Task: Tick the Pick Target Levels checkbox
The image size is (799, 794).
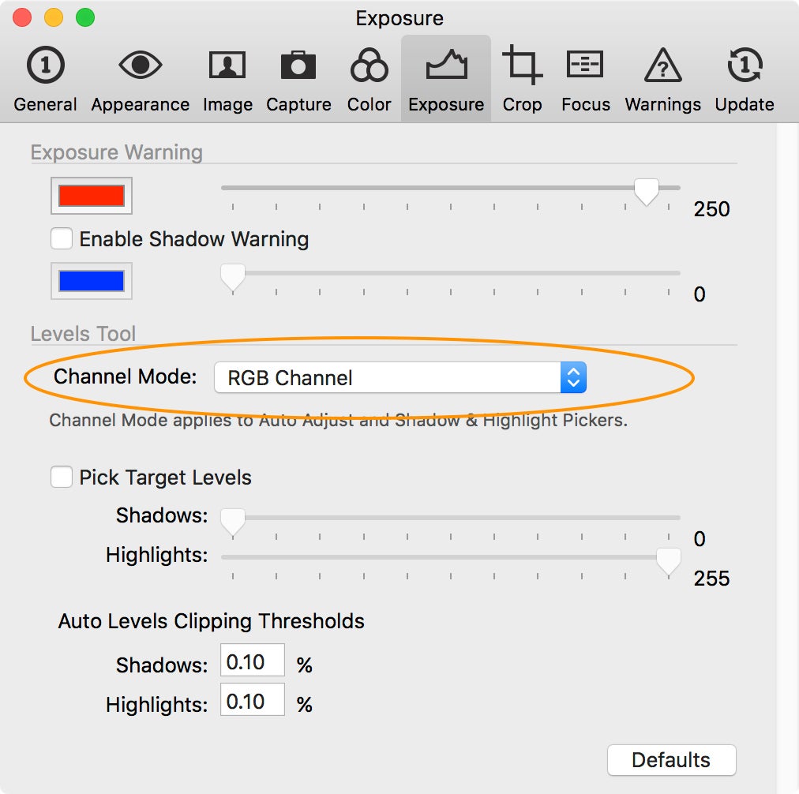Action: tap(61, 477)
